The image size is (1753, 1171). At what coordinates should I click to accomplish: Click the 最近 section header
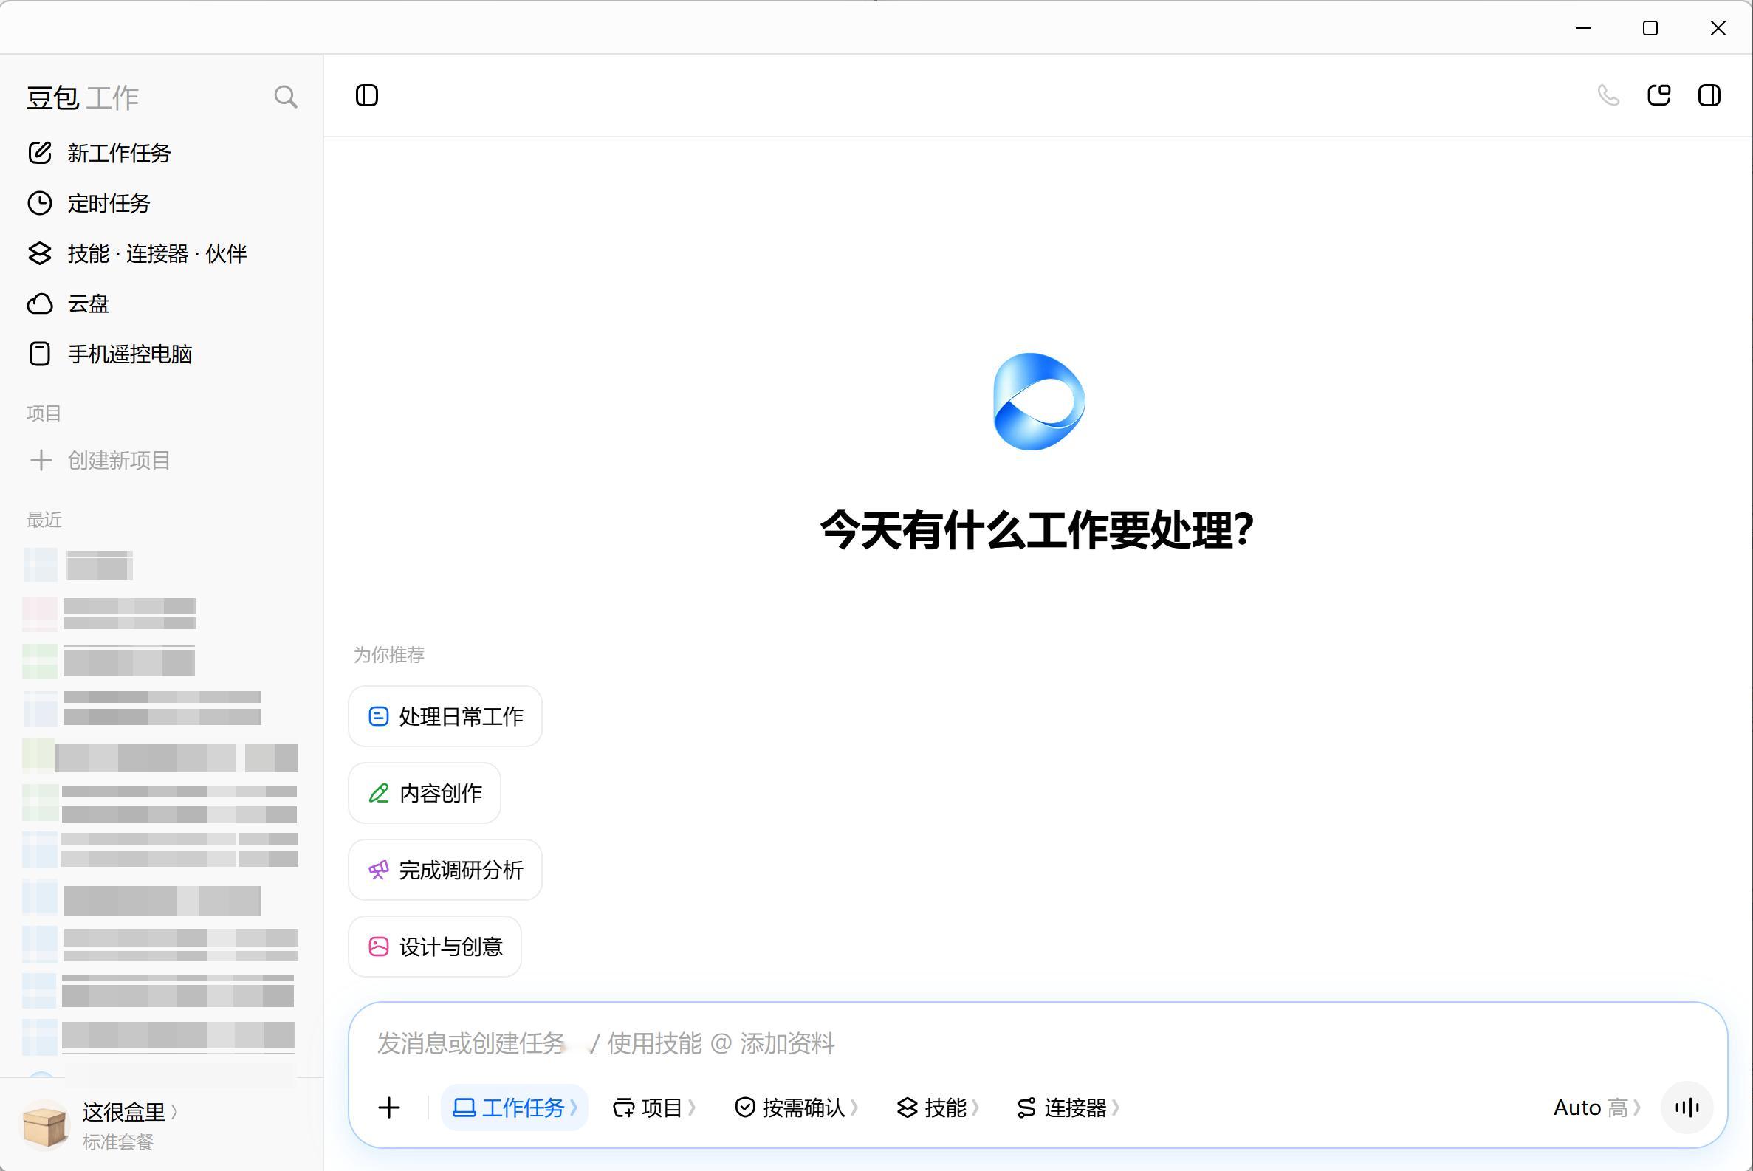[44, 520]
